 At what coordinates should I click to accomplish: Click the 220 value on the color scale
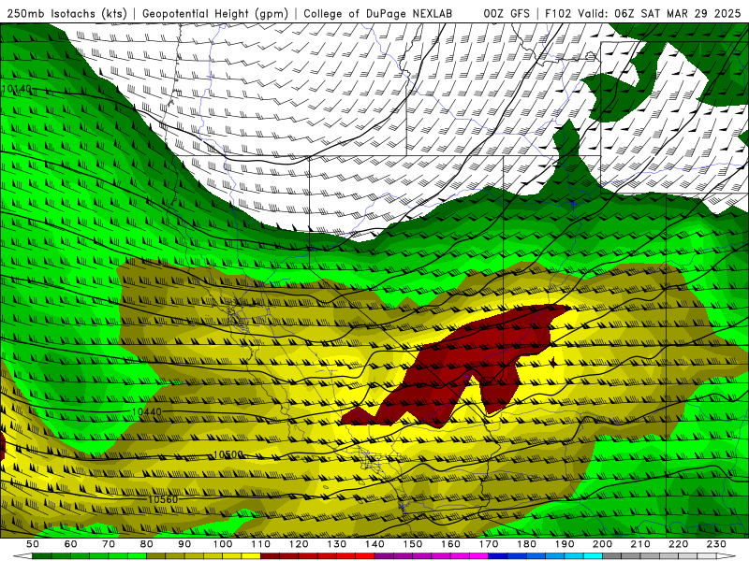pyautogui.click(x=678, y=544)
